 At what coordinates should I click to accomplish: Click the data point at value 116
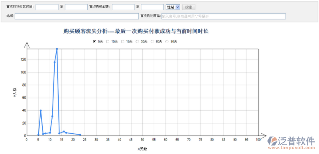(x=55, y=62)
